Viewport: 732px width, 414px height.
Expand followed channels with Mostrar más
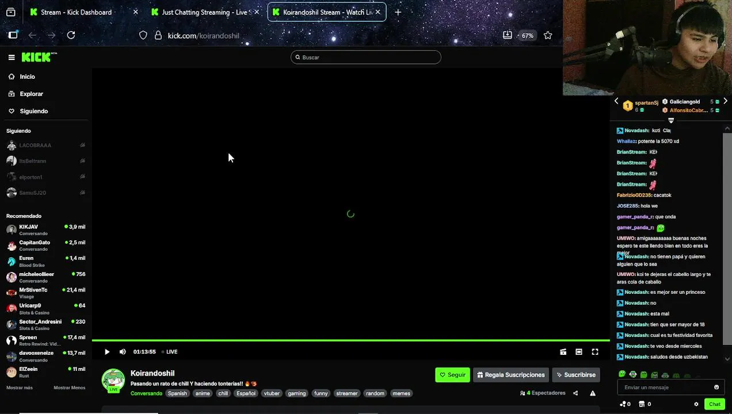click(x=20, y=388)
